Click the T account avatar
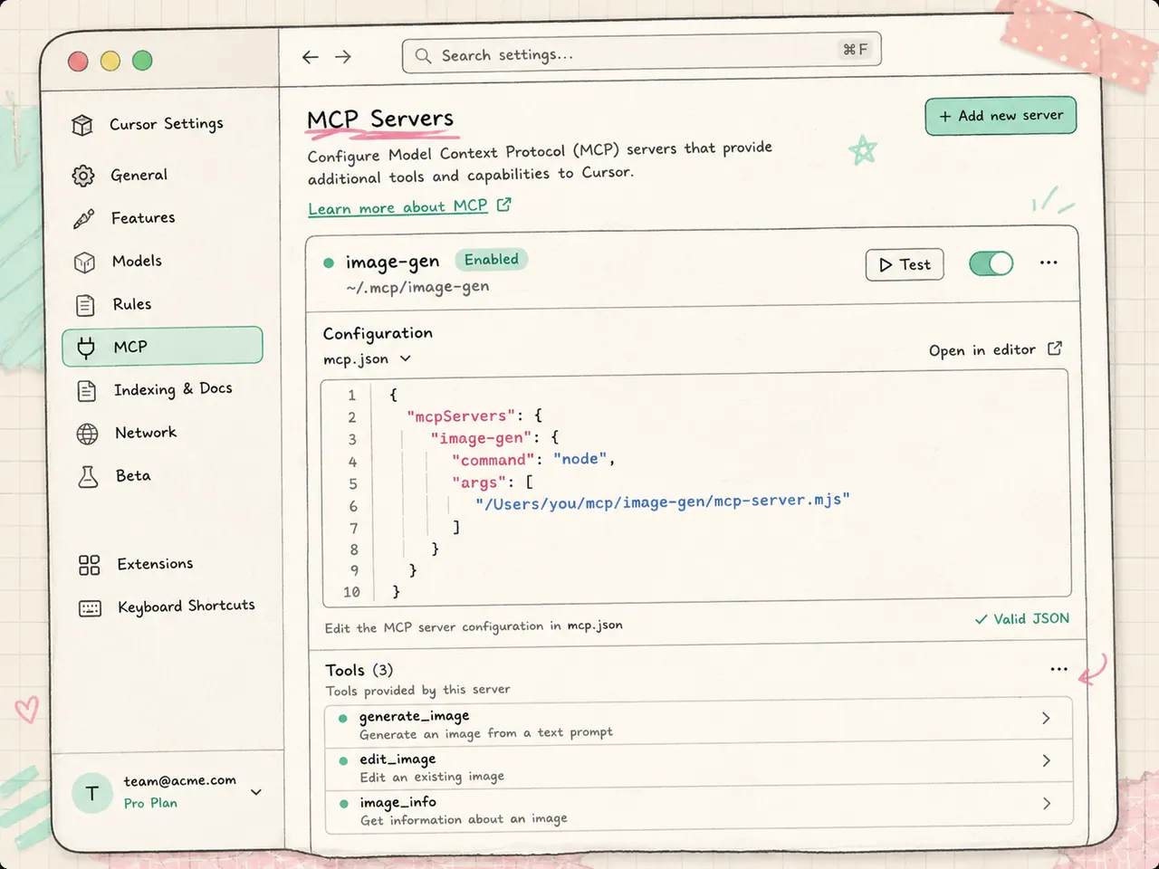The image size is (1159, 869). pyautogui.click(x=92, y=794)
